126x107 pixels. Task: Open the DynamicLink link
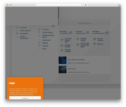click(x=46, y=40)
